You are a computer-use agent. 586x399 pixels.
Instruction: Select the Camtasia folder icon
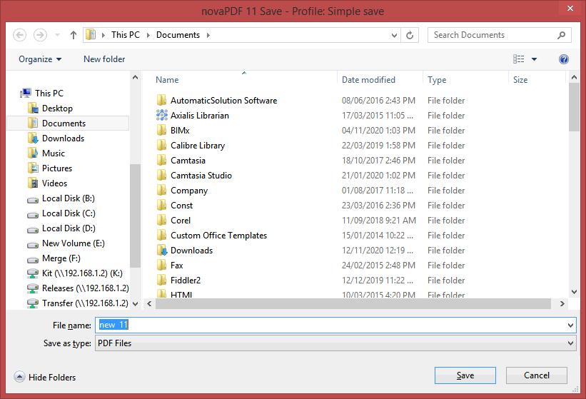point(161,161)
